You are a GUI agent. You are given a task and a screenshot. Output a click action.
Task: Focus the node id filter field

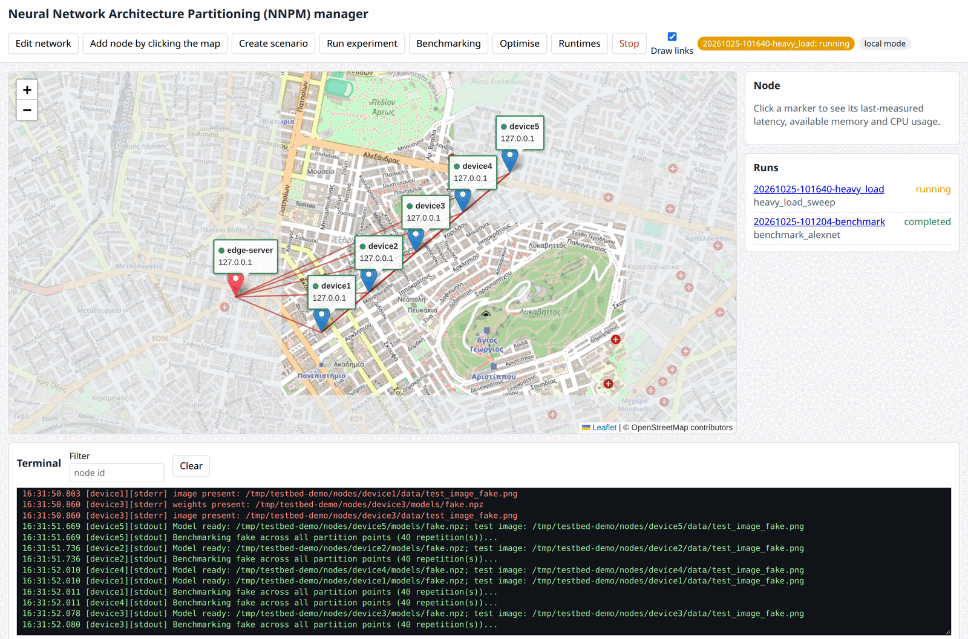117,473
